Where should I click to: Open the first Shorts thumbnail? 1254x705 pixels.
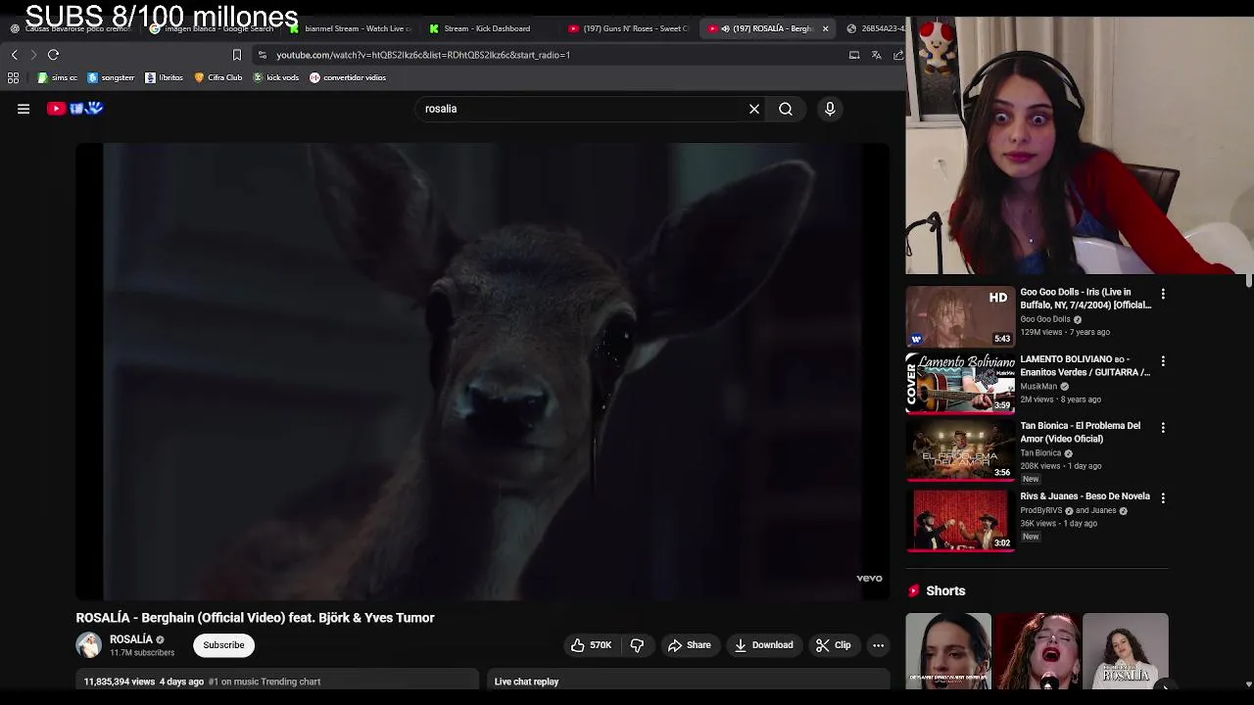point(948,652)
